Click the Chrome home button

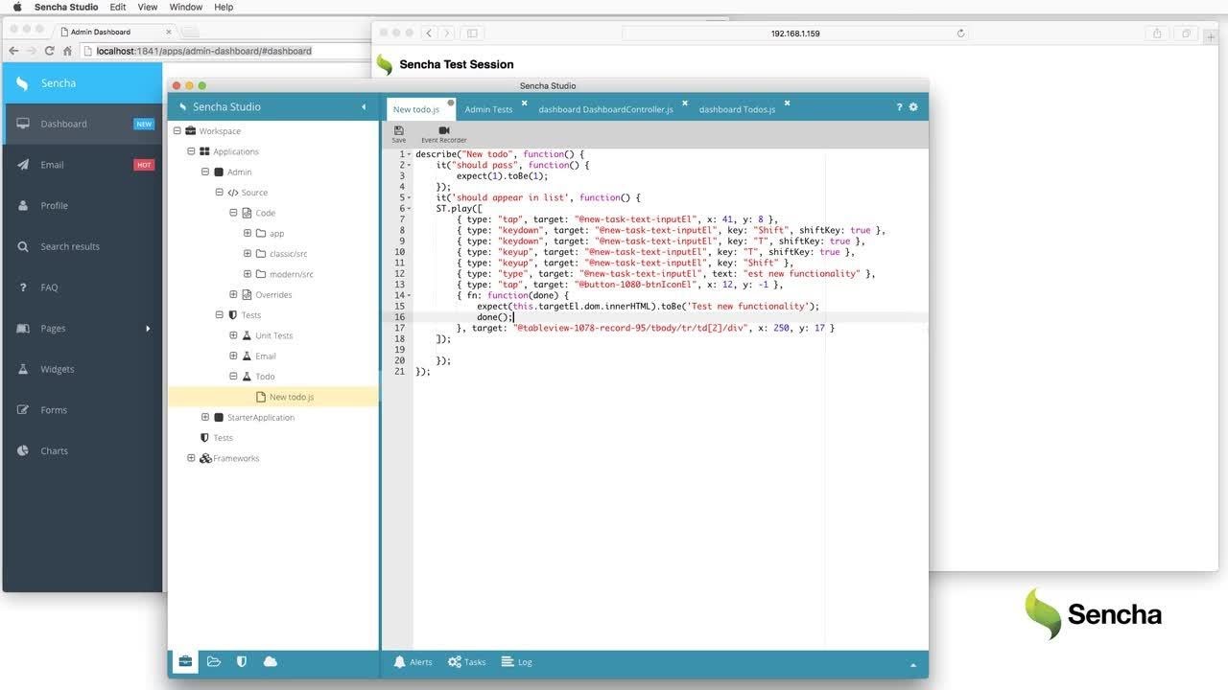pos(67,51)
